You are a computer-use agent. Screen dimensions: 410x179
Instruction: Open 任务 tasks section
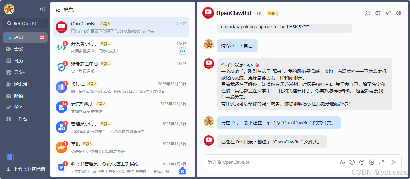click(25, 107)
